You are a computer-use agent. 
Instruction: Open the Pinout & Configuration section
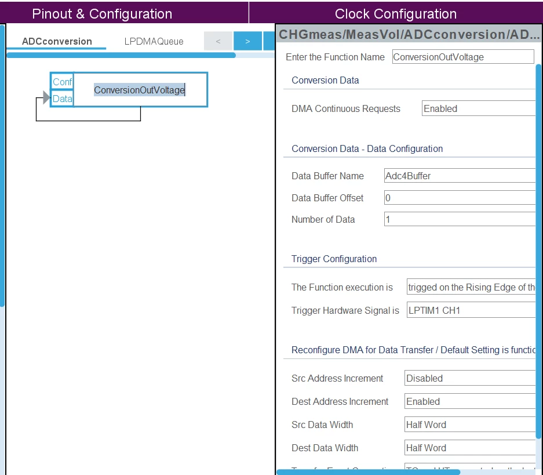point(102,14)
